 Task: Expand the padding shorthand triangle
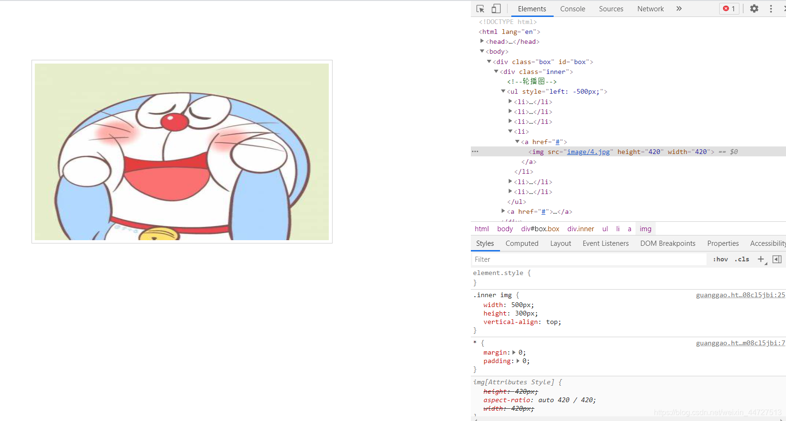tap(518, 361)
